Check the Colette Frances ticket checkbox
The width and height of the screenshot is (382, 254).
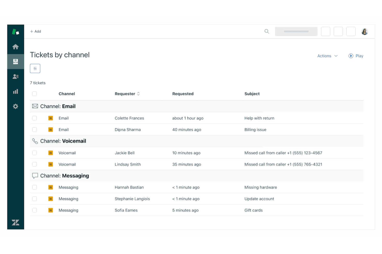(35, 118)
